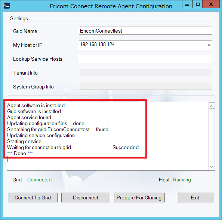The height and width of the screenshot is (220, 222).
Task: Click the Grid Name label
Action: coord(25,31)
